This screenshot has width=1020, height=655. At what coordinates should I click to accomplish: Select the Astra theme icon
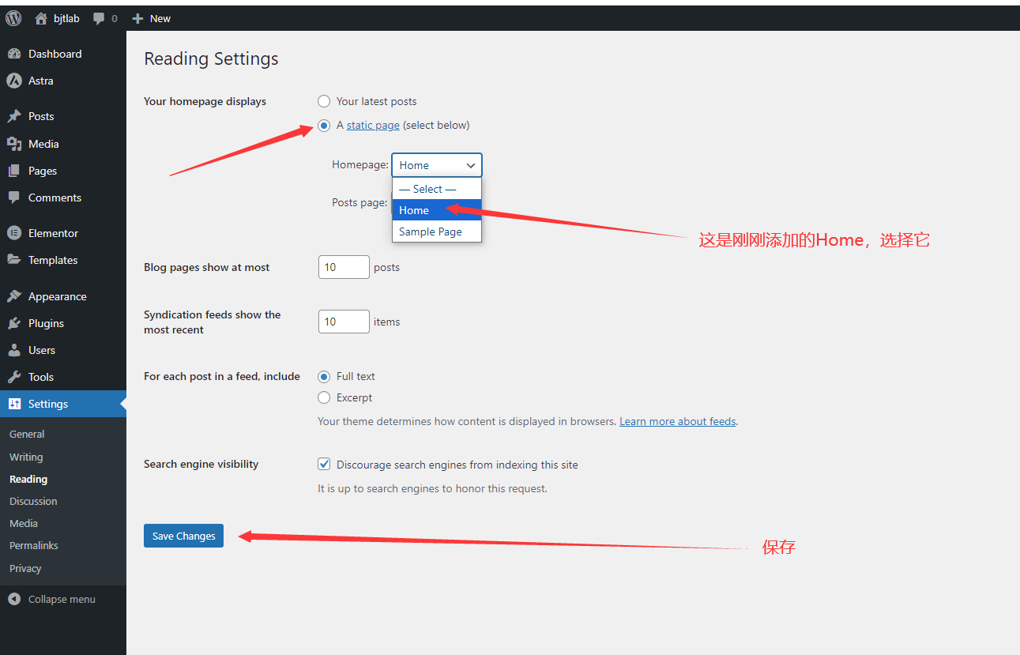[14, 81]
